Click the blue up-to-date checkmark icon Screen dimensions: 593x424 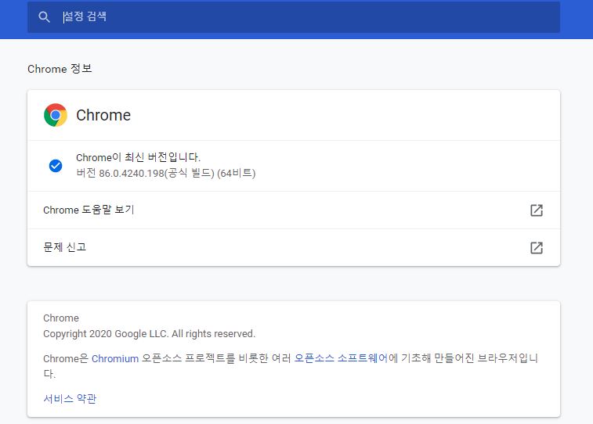(56, 166)
